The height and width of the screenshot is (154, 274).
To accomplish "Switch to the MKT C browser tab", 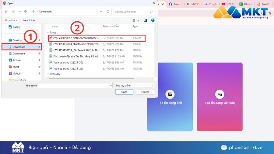I will tap(193, 4).
